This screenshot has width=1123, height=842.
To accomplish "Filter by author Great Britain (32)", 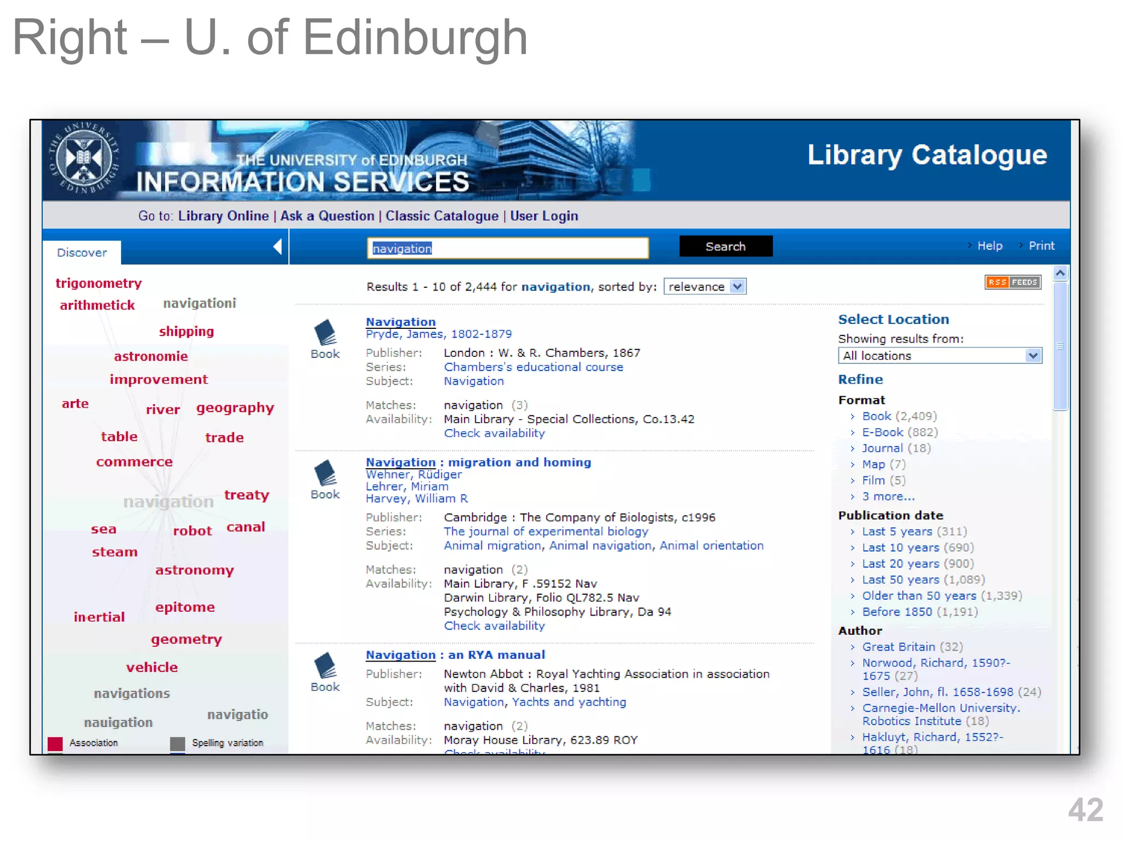I will tap(912, 647).
